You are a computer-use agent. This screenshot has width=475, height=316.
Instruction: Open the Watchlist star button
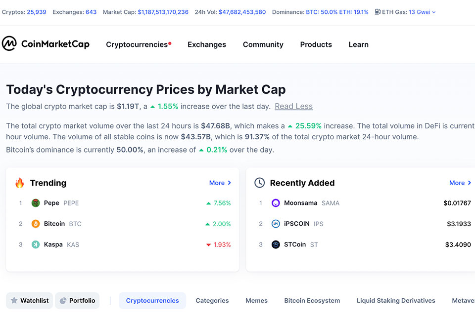(30, 301)
